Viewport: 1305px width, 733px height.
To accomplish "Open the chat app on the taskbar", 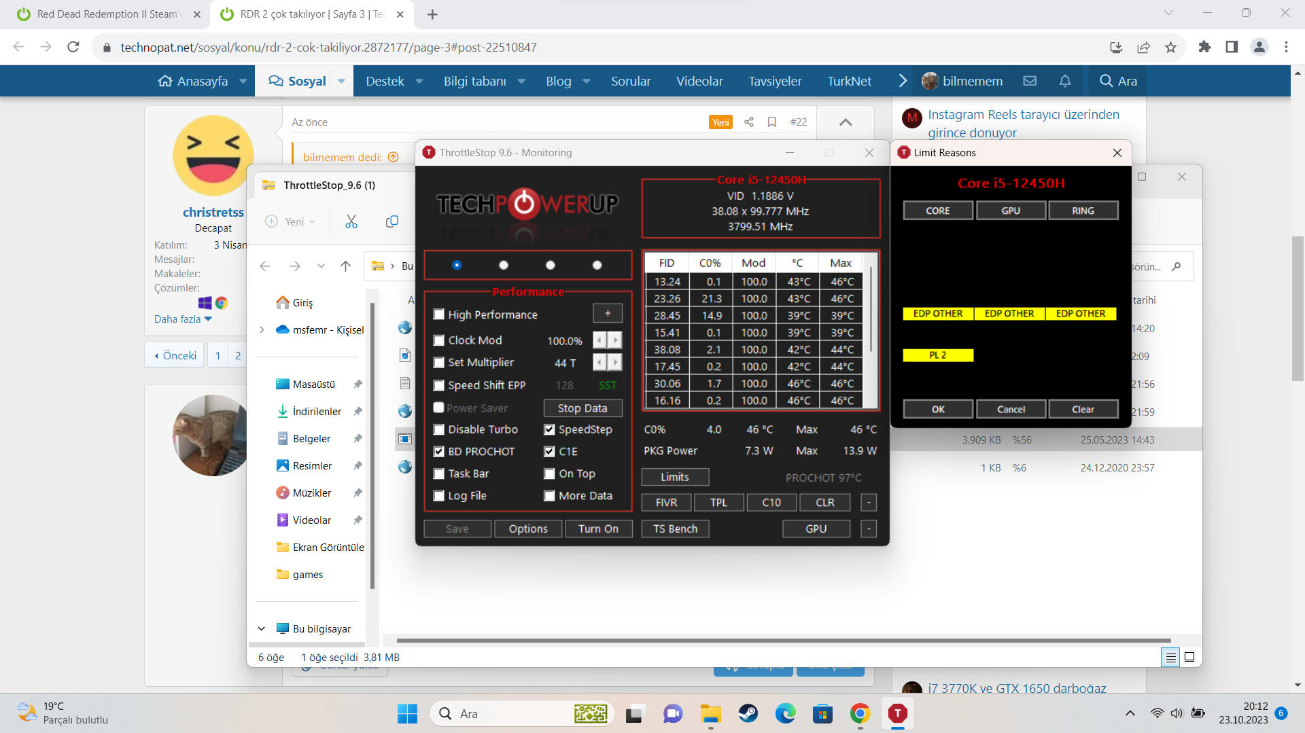I will click(673, 713).
